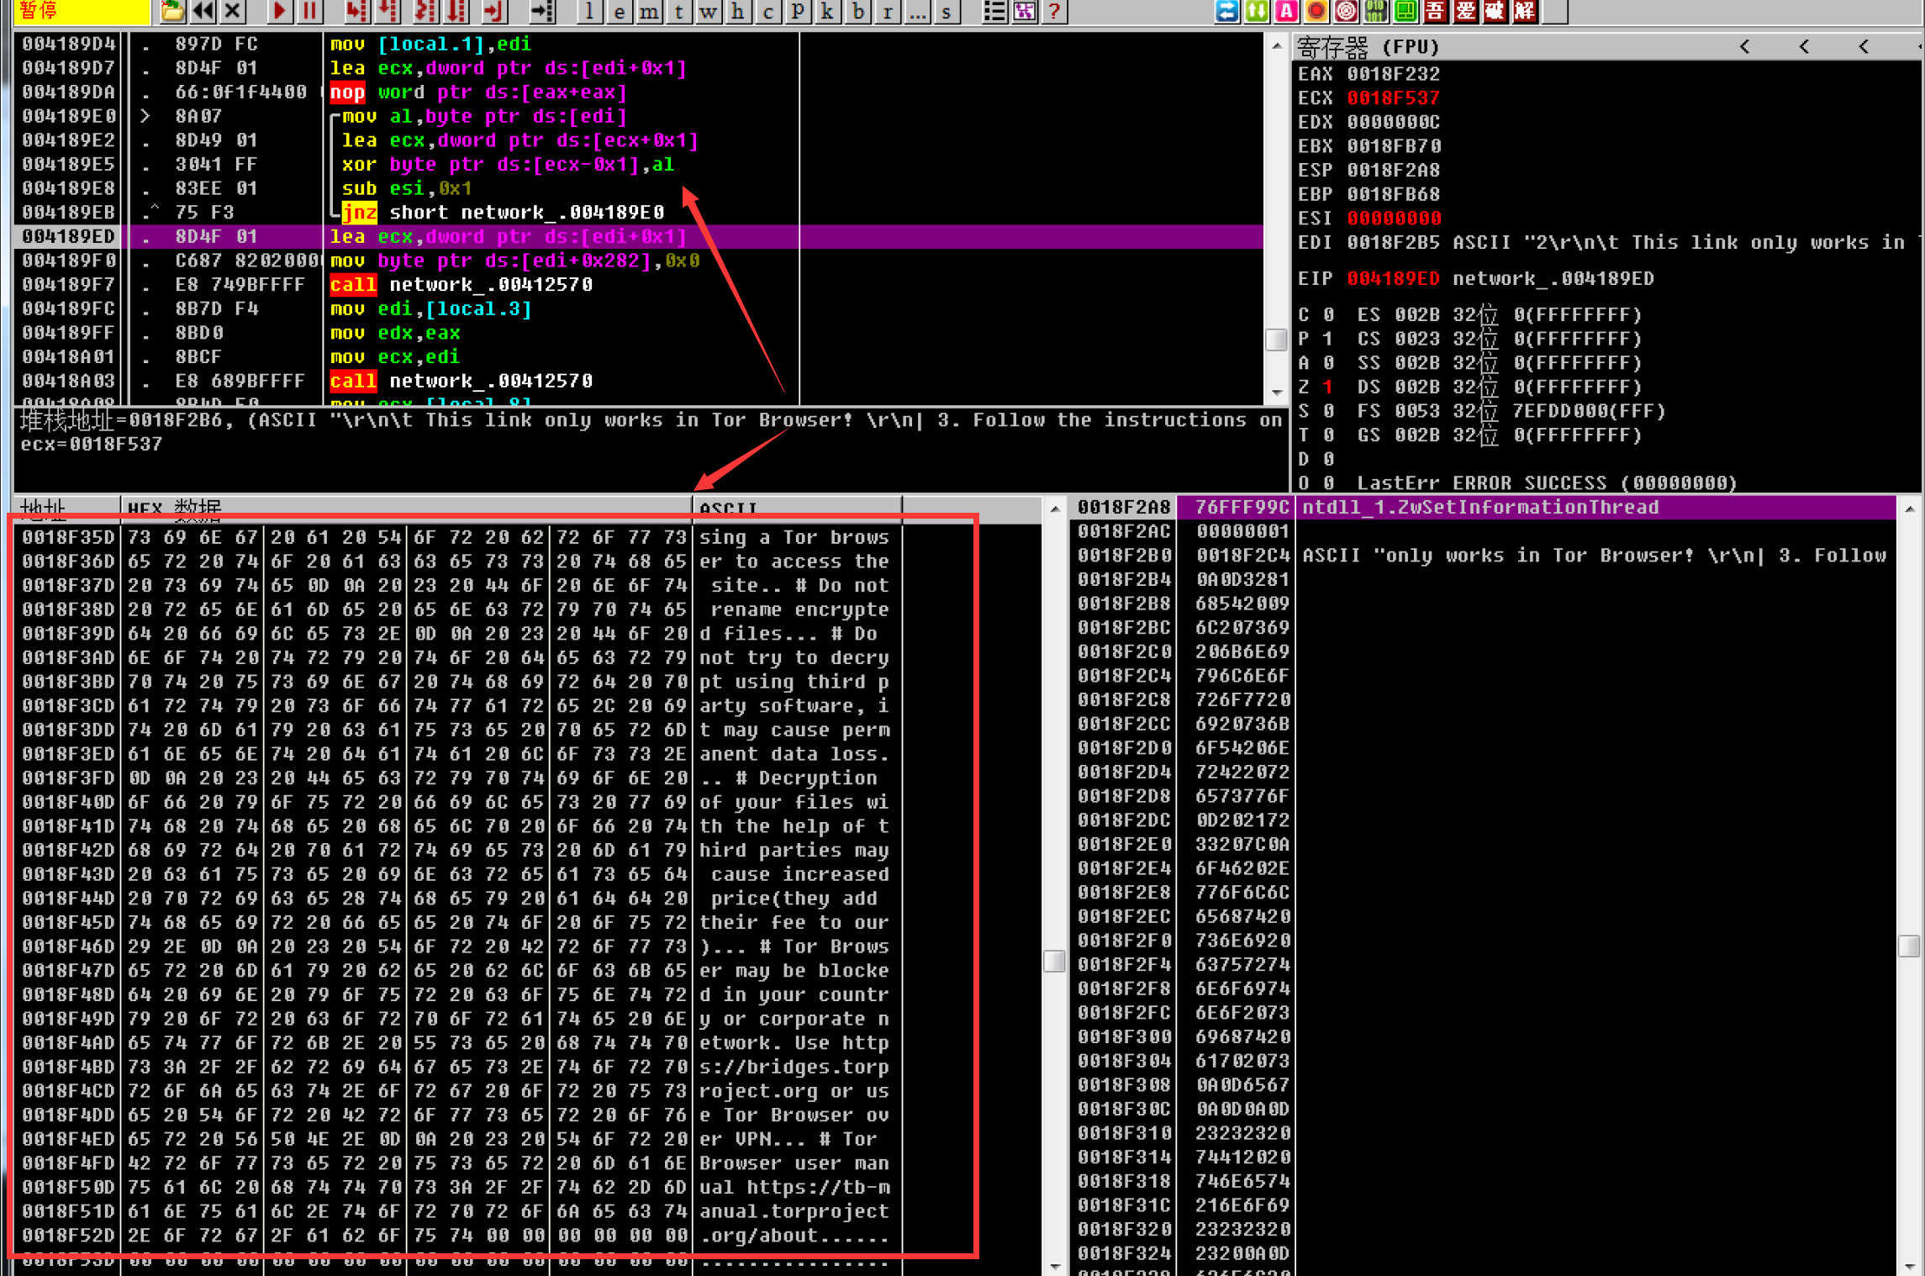
Task: Click the Execute till return icon
Action: click(494, 11)
